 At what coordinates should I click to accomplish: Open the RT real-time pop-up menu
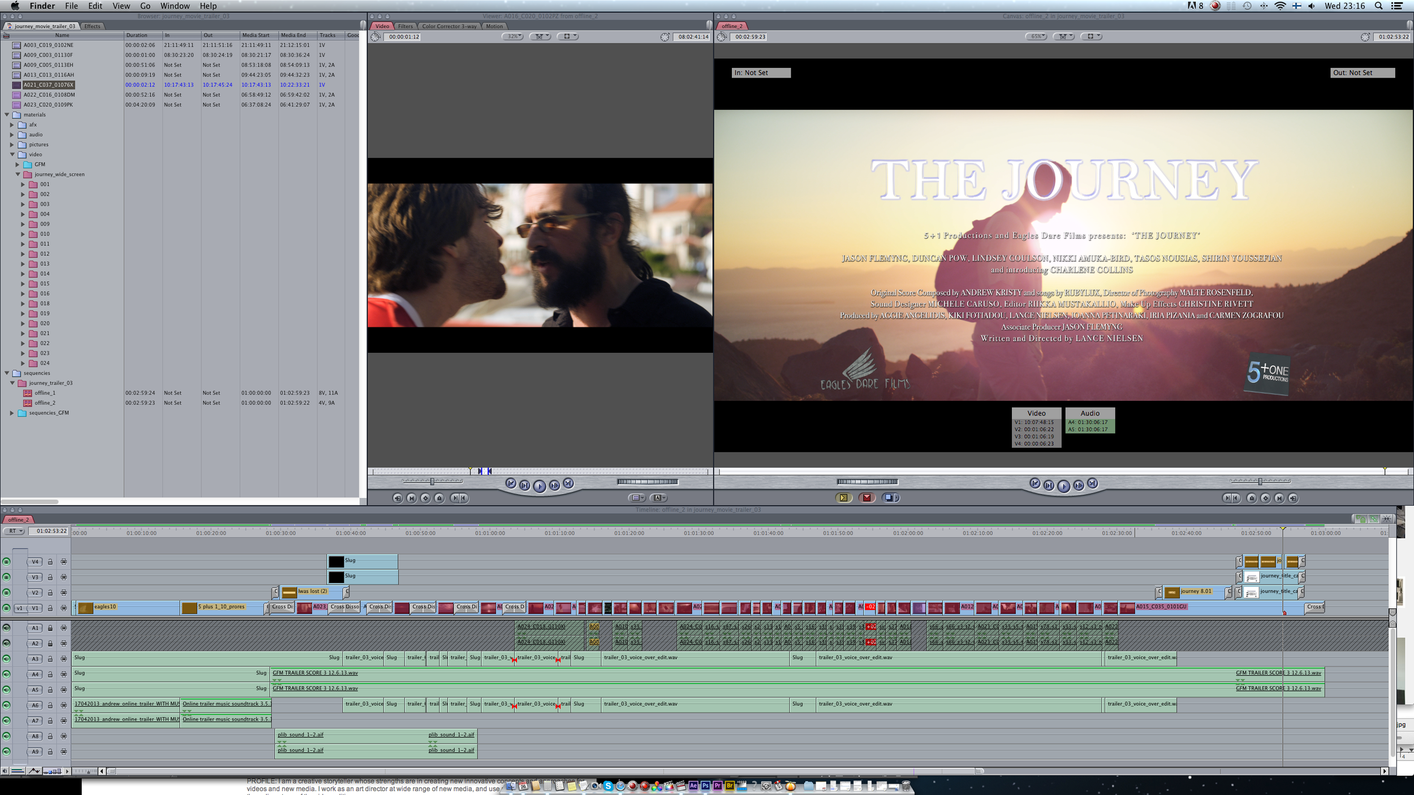click(14, 531)
